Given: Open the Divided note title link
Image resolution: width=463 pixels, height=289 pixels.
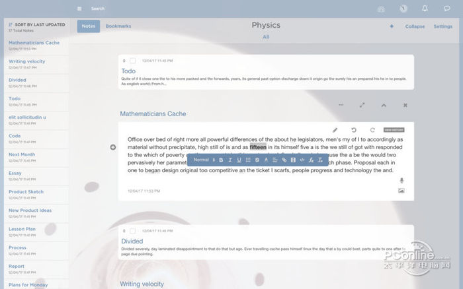Looking at the screenshot, I should click(132, 241).
